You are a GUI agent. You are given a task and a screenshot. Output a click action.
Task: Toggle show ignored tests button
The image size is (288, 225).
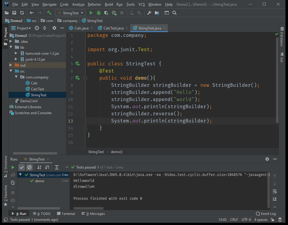click(x=29, y=167)
